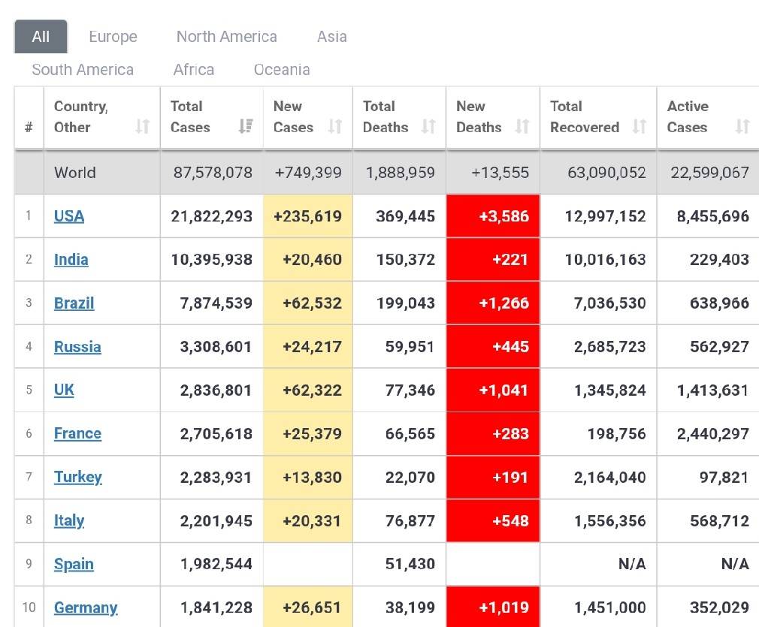Click the Total Deaths sort icon
759x627 pixels.
(428, 127)
